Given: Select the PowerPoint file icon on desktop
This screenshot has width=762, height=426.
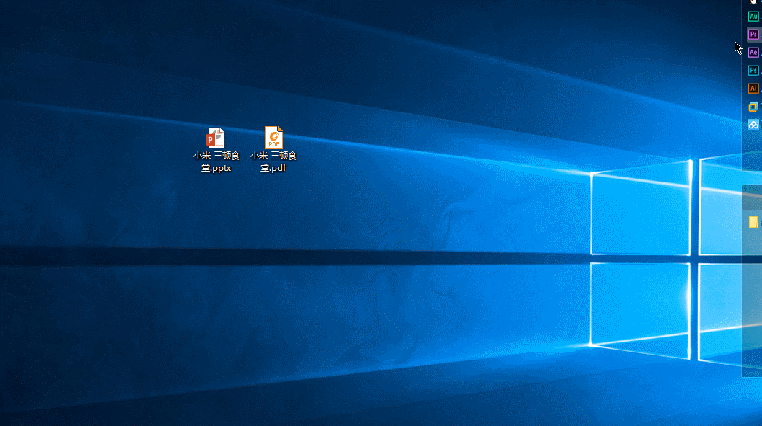Looking at the screenshot, I should (215, 138).
